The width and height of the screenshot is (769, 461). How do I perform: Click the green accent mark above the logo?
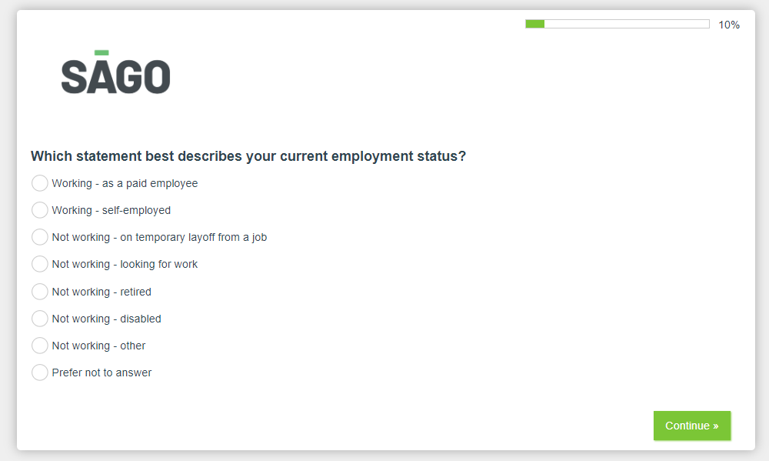pyautogui.click(x=102, y=52)
